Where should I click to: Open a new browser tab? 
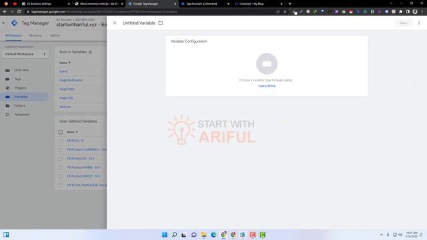coord(290,4)
